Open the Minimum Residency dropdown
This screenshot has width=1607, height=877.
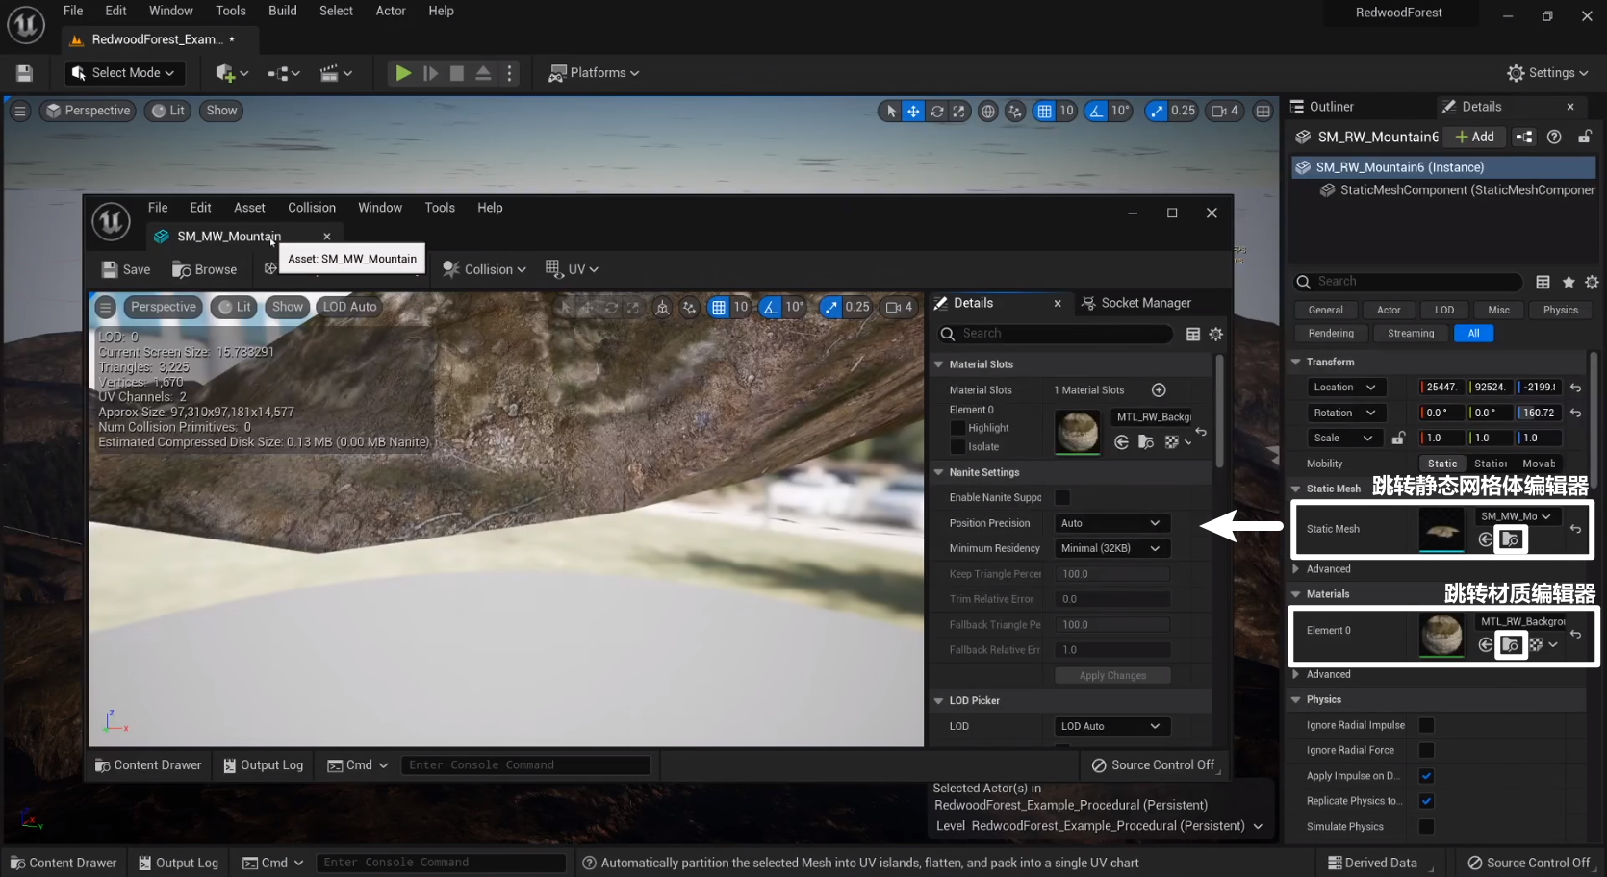[x=1110, y=548]
